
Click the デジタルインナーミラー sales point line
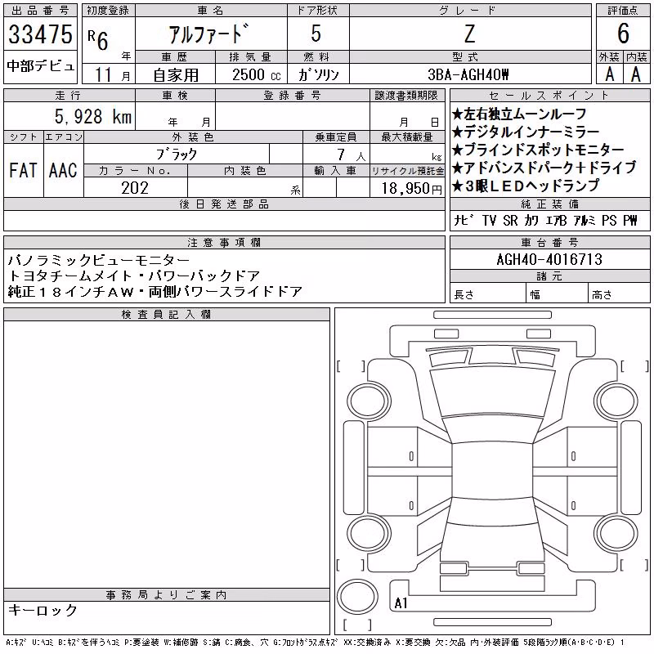point(526,132)
